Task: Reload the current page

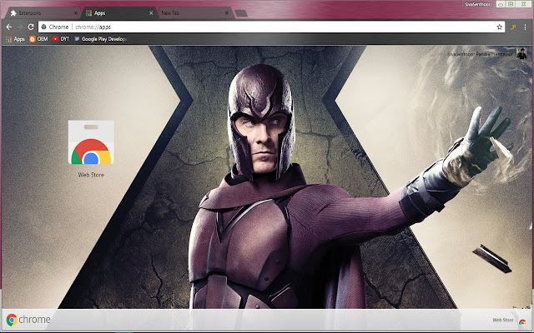Action: pyautogui.click(x=31, y=27)
